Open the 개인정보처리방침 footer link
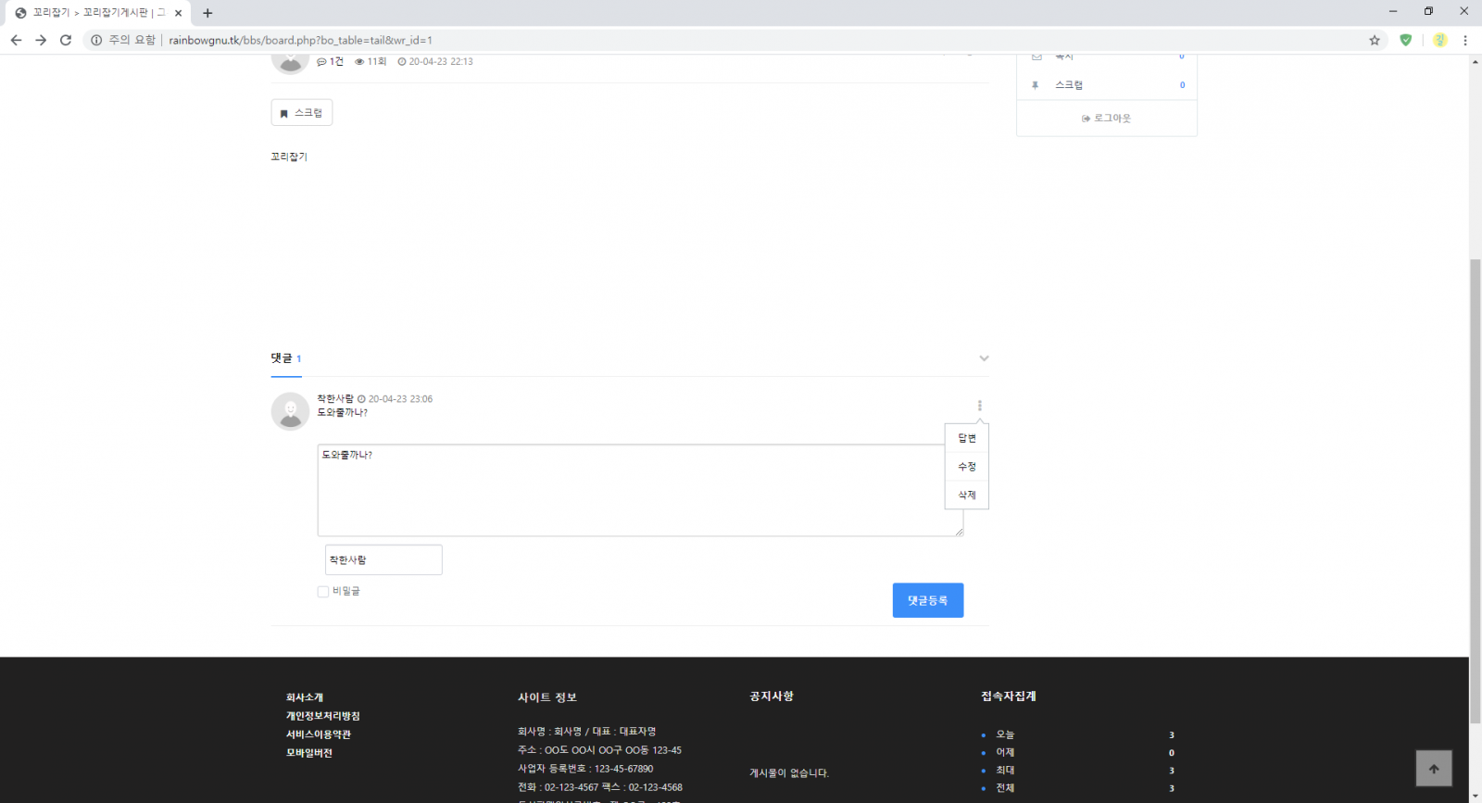The width and height of the screenshot is (1482, 803). point(322,716)
